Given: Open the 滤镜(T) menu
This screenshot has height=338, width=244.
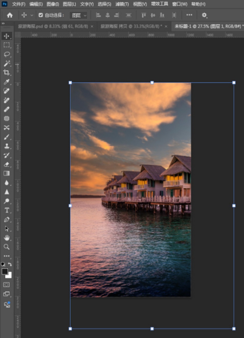Looking at the screenshot, I should [x=122, y=4].
